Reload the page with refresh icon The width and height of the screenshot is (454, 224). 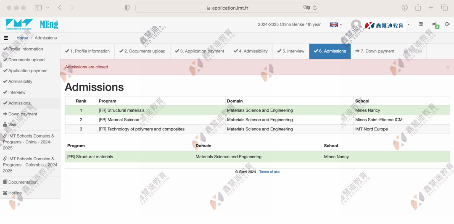pyautogui.click(x=315, y=8)
